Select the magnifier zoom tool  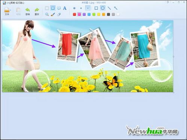coord(47,14)
